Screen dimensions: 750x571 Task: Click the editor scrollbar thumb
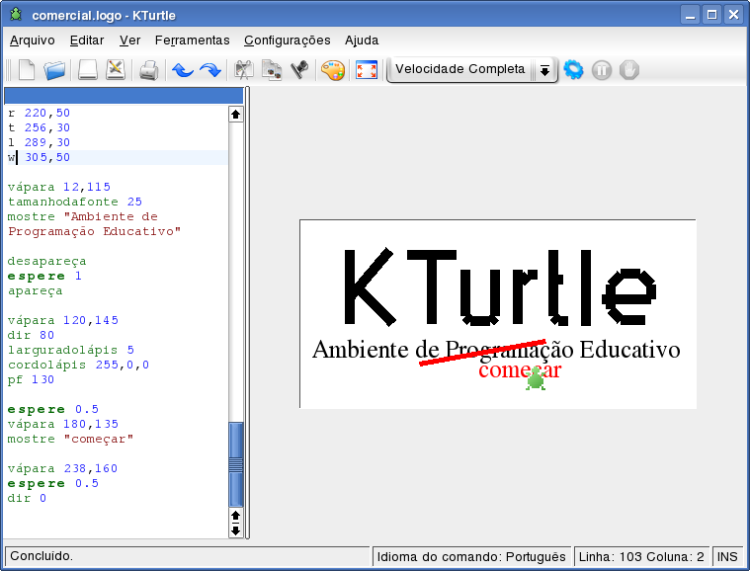tap(236, 464)
